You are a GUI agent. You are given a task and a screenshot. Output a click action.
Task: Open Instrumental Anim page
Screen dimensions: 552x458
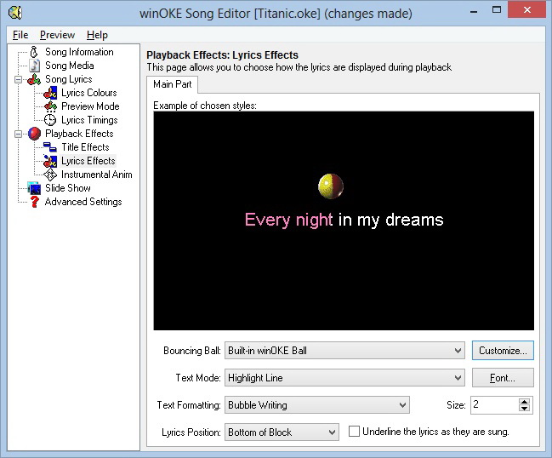pyautogui.click(x=96, y=175)
